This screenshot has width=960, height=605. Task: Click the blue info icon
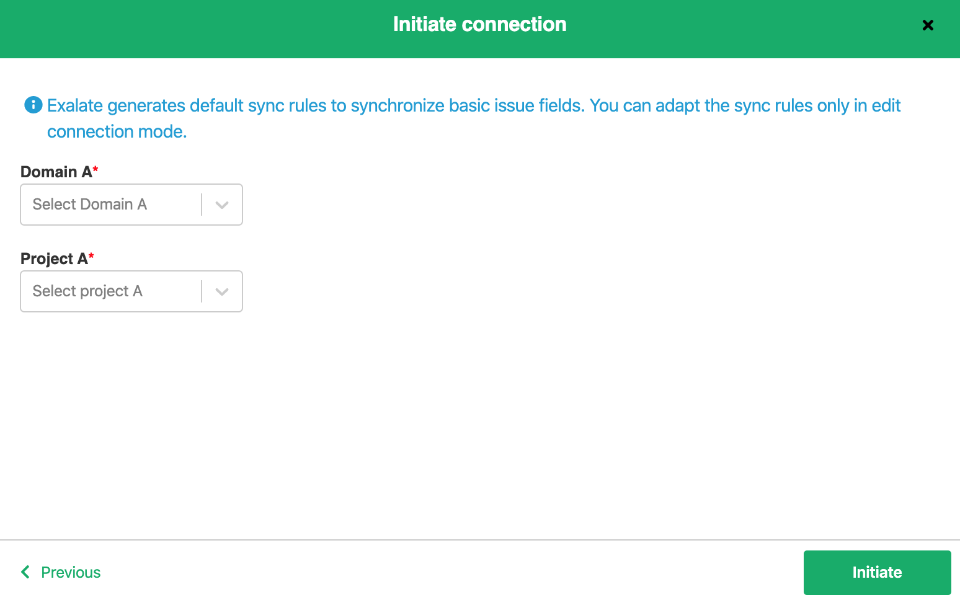click(33, 105)
